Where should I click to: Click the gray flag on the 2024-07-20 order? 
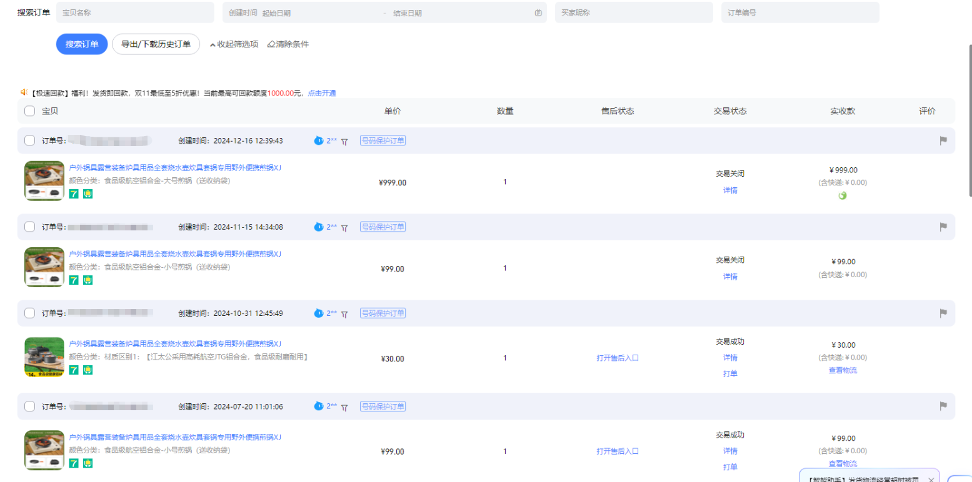[943, 406]
